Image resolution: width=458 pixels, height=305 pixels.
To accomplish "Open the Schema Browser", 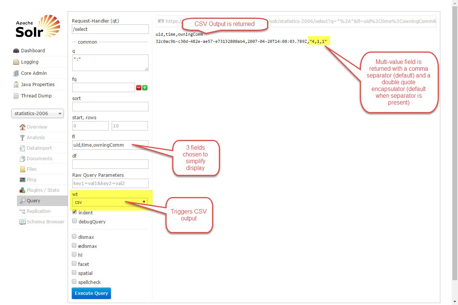I will [x=45, y=222].
